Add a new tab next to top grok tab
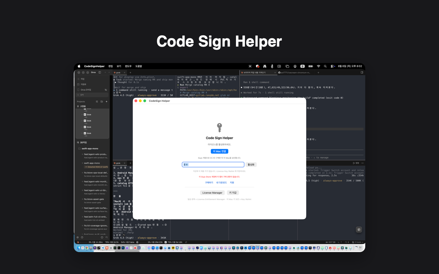 pyautogui.click(x=130, y=73)
